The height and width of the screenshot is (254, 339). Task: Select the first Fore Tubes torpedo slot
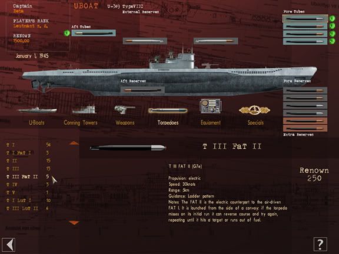point(305,19)
